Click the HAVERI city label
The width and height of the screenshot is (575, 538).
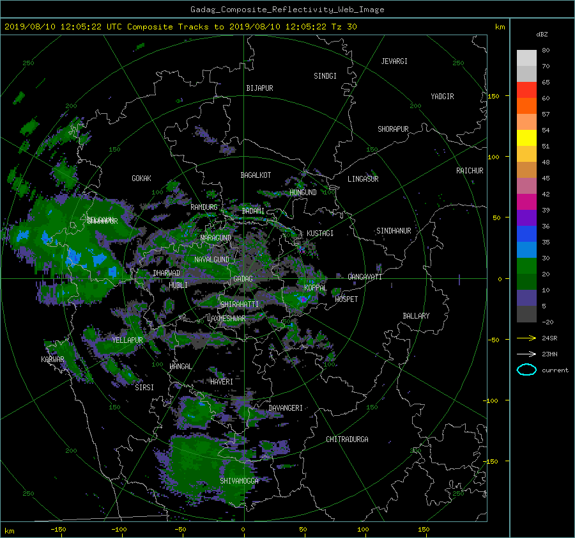click(222, 382)
